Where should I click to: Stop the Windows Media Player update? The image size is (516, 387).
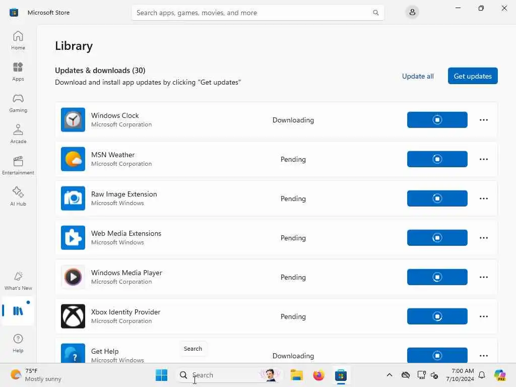pos(437,277)
